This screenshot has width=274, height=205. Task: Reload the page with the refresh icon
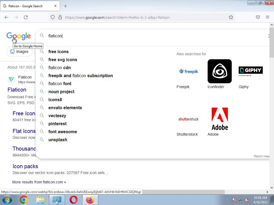(x=26, y=17)
